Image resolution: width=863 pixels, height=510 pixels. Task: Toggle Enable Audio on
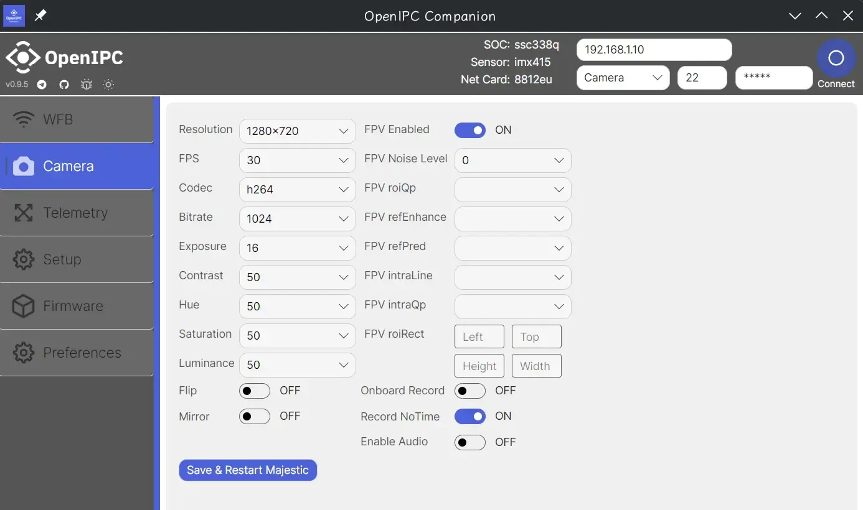click(x=470, y=442)
